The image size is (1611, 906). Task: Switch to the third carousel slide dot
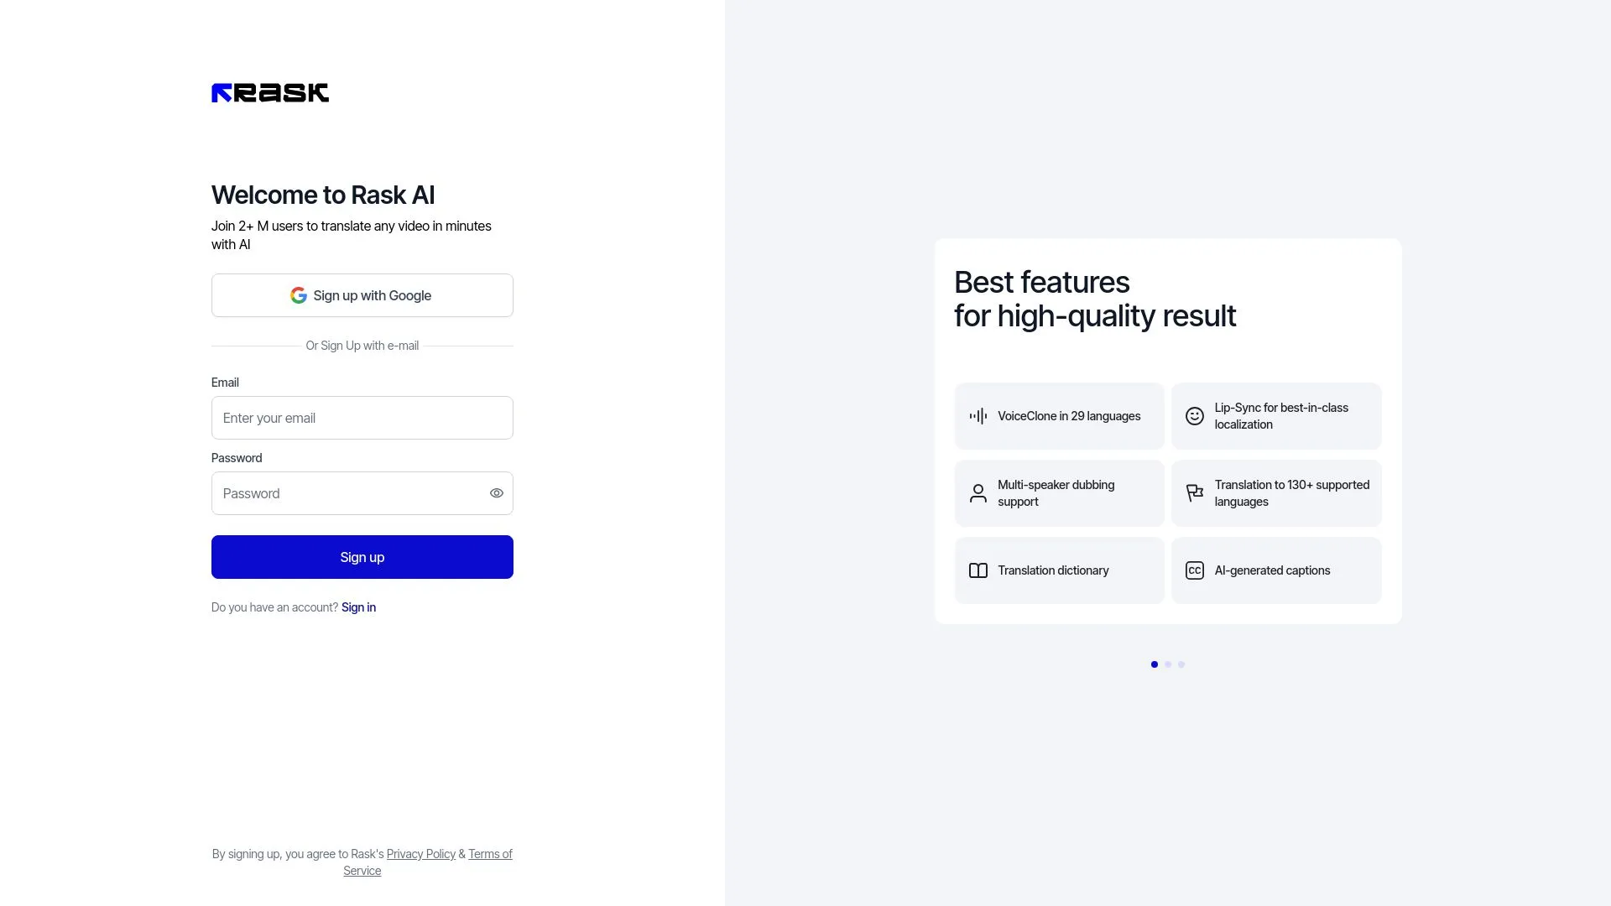click(1181, 664)
